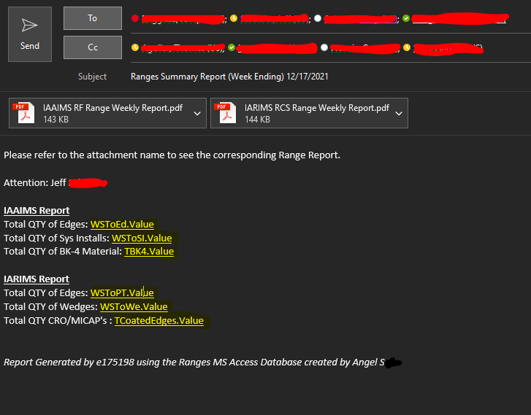Viewport: 531px width, 415px height.
Task: Click the Send button
Action: click(x=30, y=34)
